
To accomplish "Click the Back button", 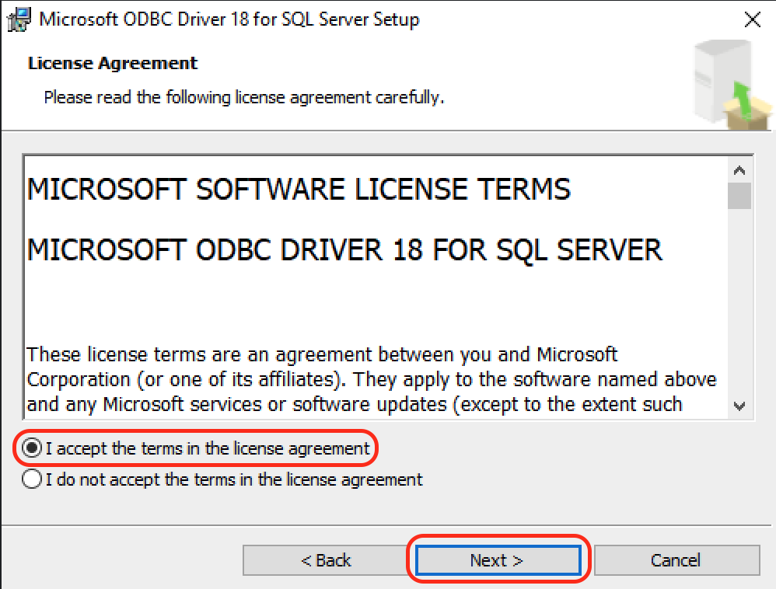I will pos(327,559).
